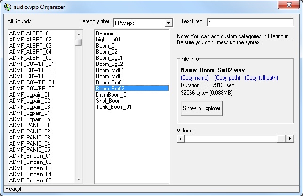Click the Volume slider left arrow
This screenshot has width=303, height=196.
click(181, 138)
